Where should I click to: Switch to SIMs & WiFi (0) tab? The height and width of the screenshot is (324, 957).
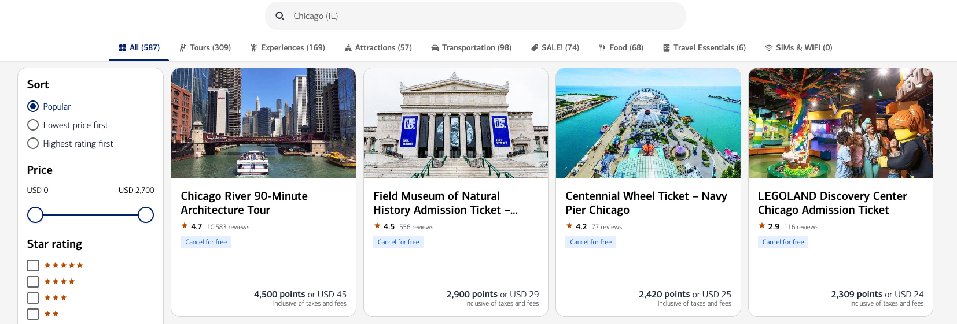[799, 48]
